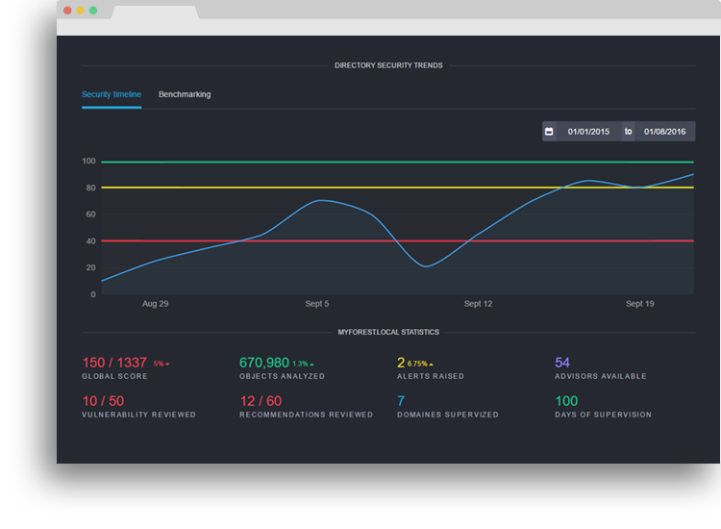This screenshot has width=721, height=529.
Task: Click the 54 Advisors Available figure
Action: pos(562,363)
